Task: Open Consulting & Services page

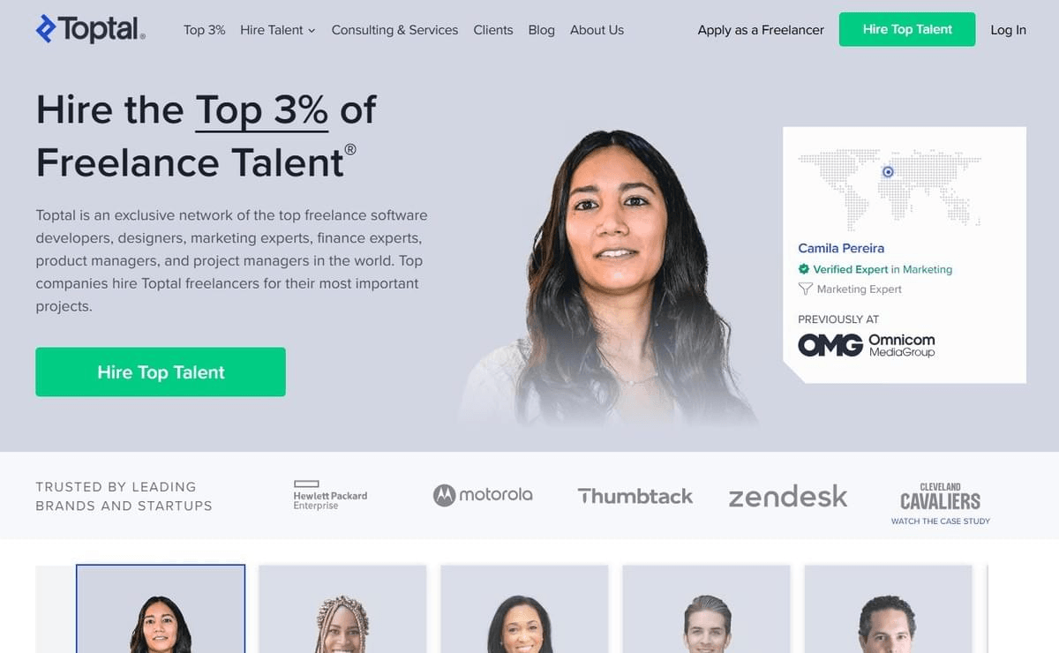Action: click(x=394, y=30)
